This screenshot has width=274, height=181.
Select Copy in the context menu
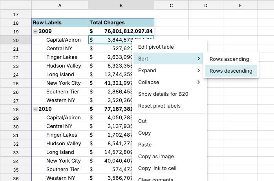tap(170, 133)
